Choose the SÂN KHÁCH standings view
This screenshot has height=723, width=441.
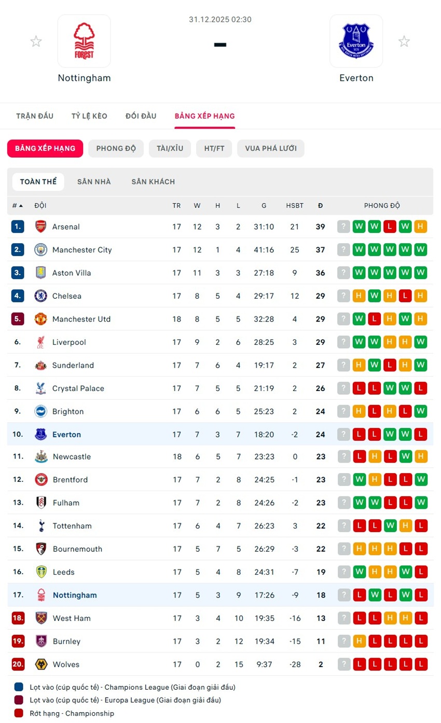(x=153, y=182)
